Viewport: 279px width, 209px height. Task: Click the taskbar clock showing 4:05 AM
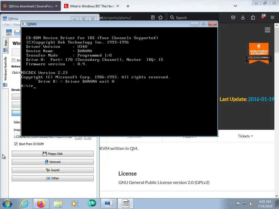[265, 204]
